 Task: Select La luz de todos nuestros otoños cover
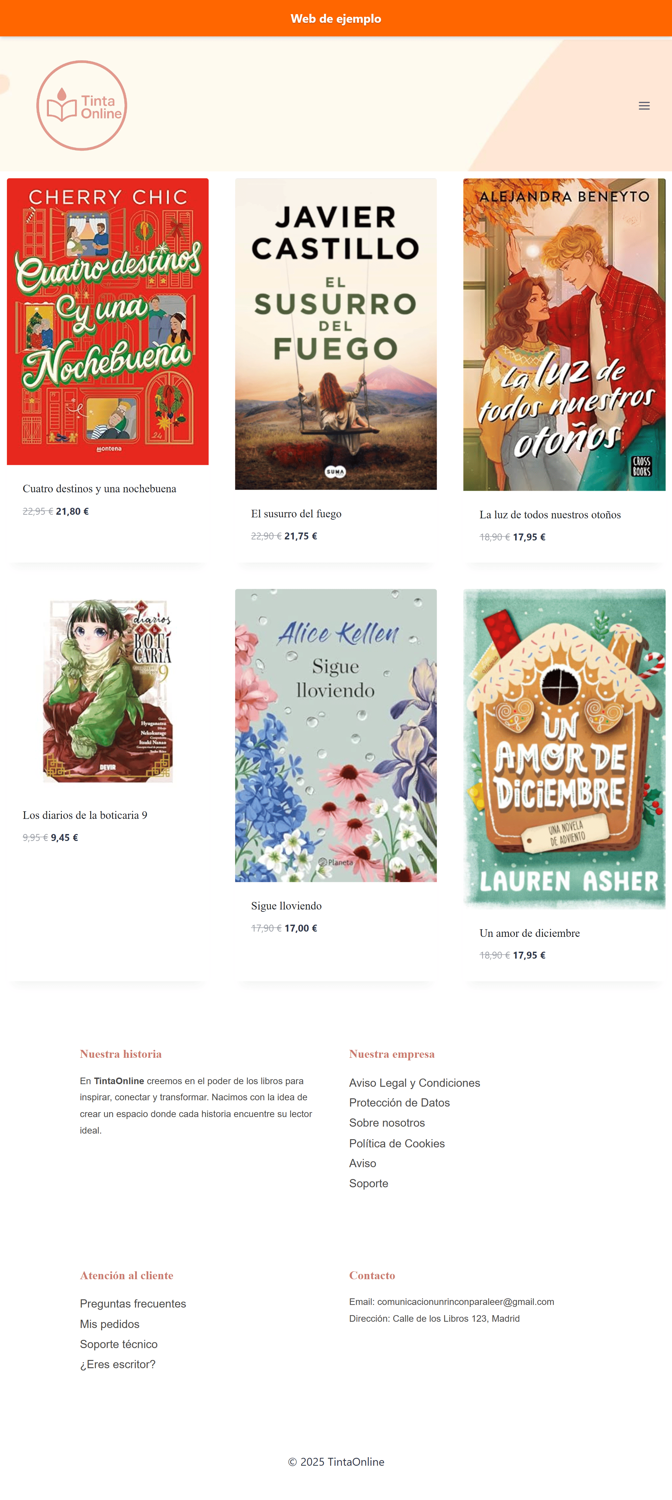click(564, 334)
